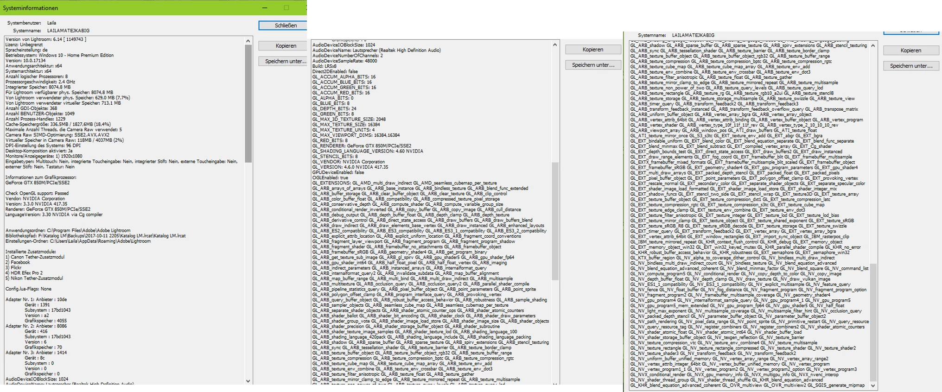The width and height of the screenshot is (942, 392).
Task: Click Speichern unter… beside the AudioDevice listing
Action: 593,65
